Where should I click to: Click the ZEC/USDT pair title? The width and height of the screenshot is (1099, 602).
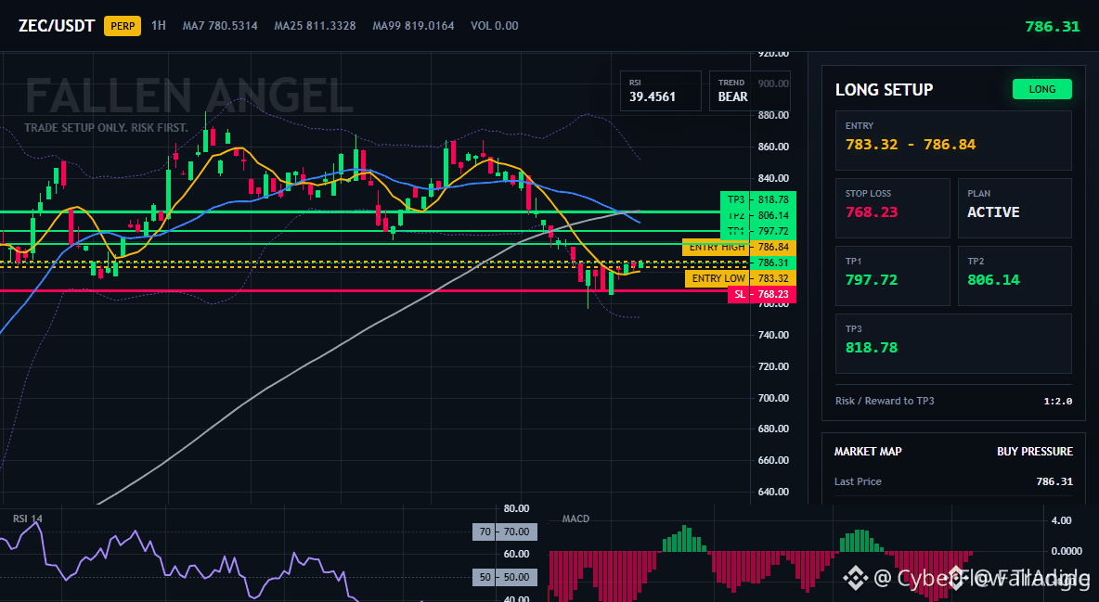click(57, 26)
